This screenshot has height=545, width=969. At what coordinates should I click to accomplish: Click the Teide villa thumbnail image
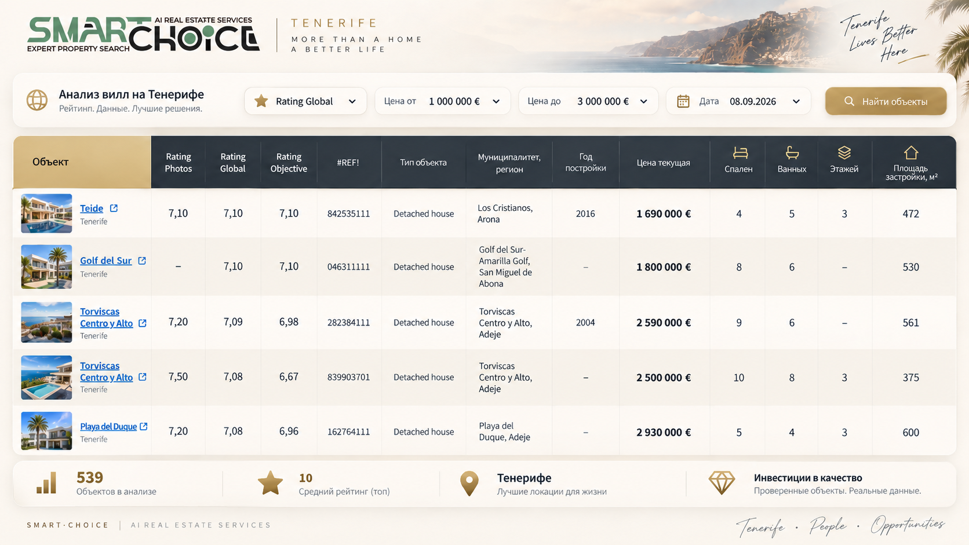46,213
